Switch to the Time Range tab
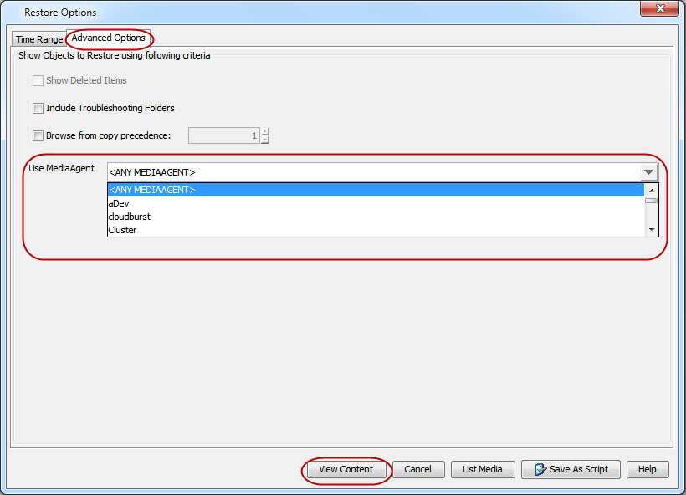Image resolution: width=686 pixels, height=495 pixels. (38, 38)
